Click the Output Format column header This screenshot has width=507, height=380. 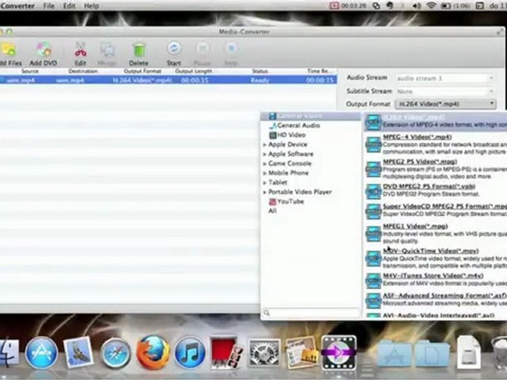[143, 71]
